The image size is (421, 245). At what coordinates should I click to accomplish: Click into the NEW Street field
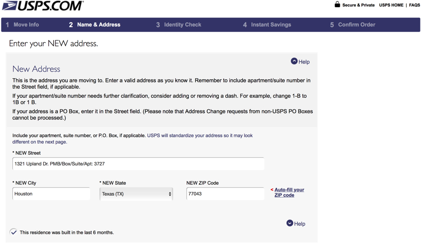(138, 164)
